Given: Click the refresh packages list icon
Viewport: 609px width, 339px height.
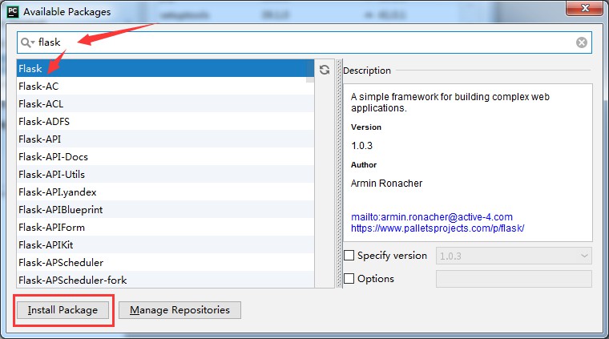Looking at the screenshot, I should pos(325,70).
